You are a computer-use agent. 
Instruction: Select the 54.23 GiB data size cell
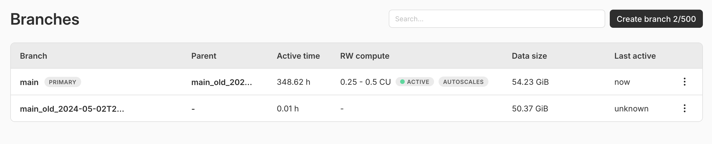click(x=530, y=82)
